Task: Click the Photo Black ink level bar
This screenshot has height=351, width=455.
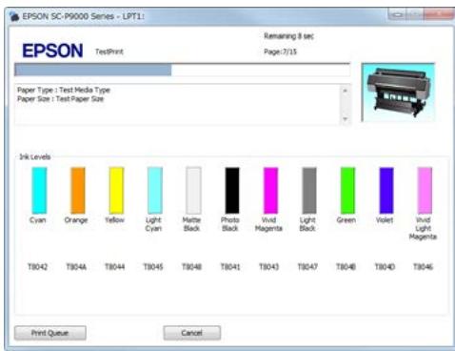Action: [x=232, y=191]
